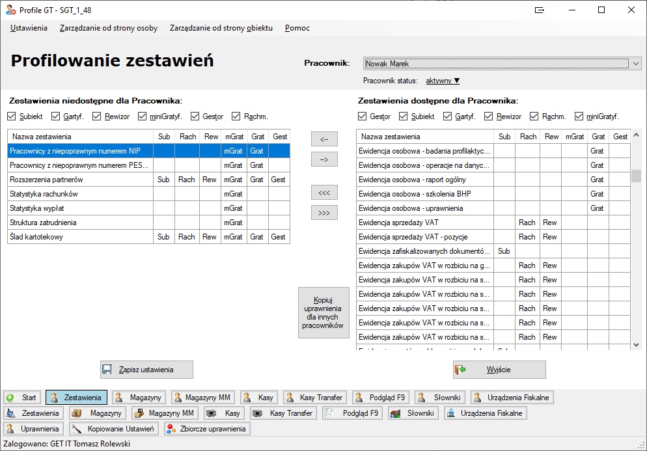Click the single right arrow --> button
The height and width of the screenshot is (451, 647).
(x=324, y=159)
